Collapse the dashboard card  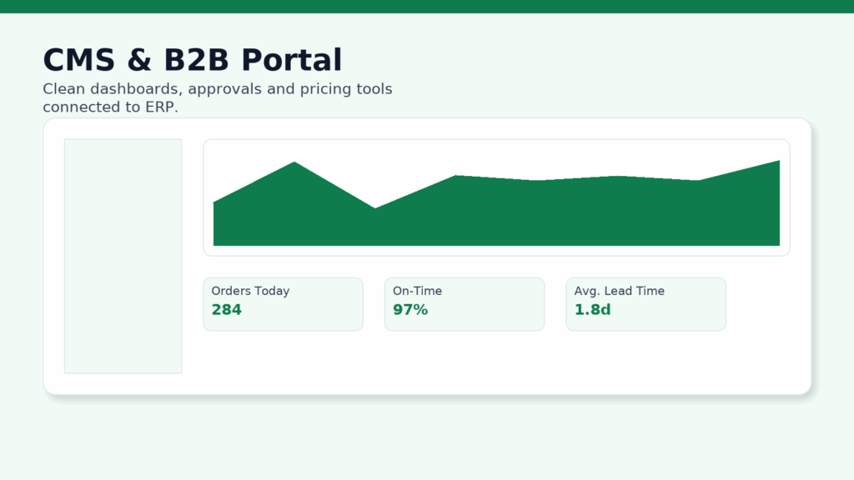(427, 254)
